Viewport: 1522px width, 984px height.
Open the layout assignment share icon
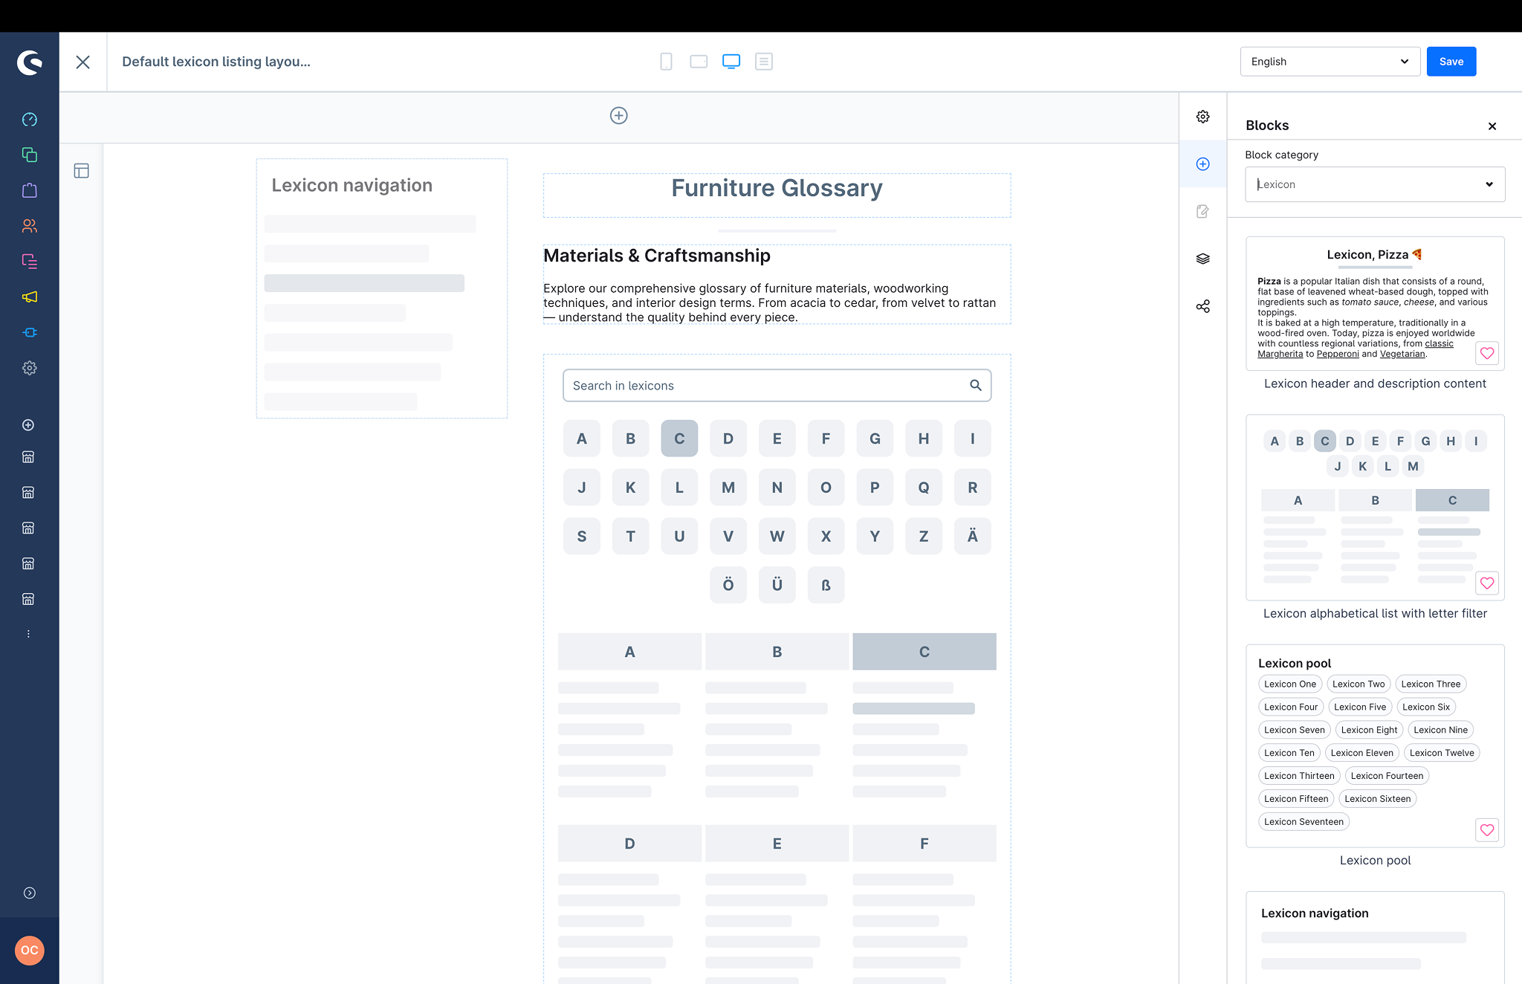coord(1203,306)
